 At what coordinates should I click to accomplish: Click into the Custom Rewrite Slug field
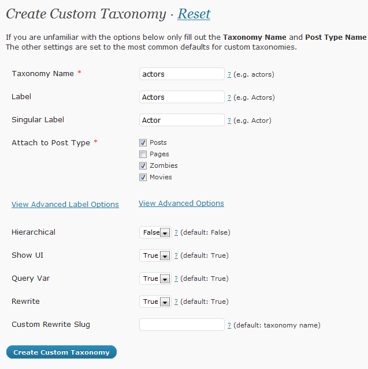click(181, 325)
